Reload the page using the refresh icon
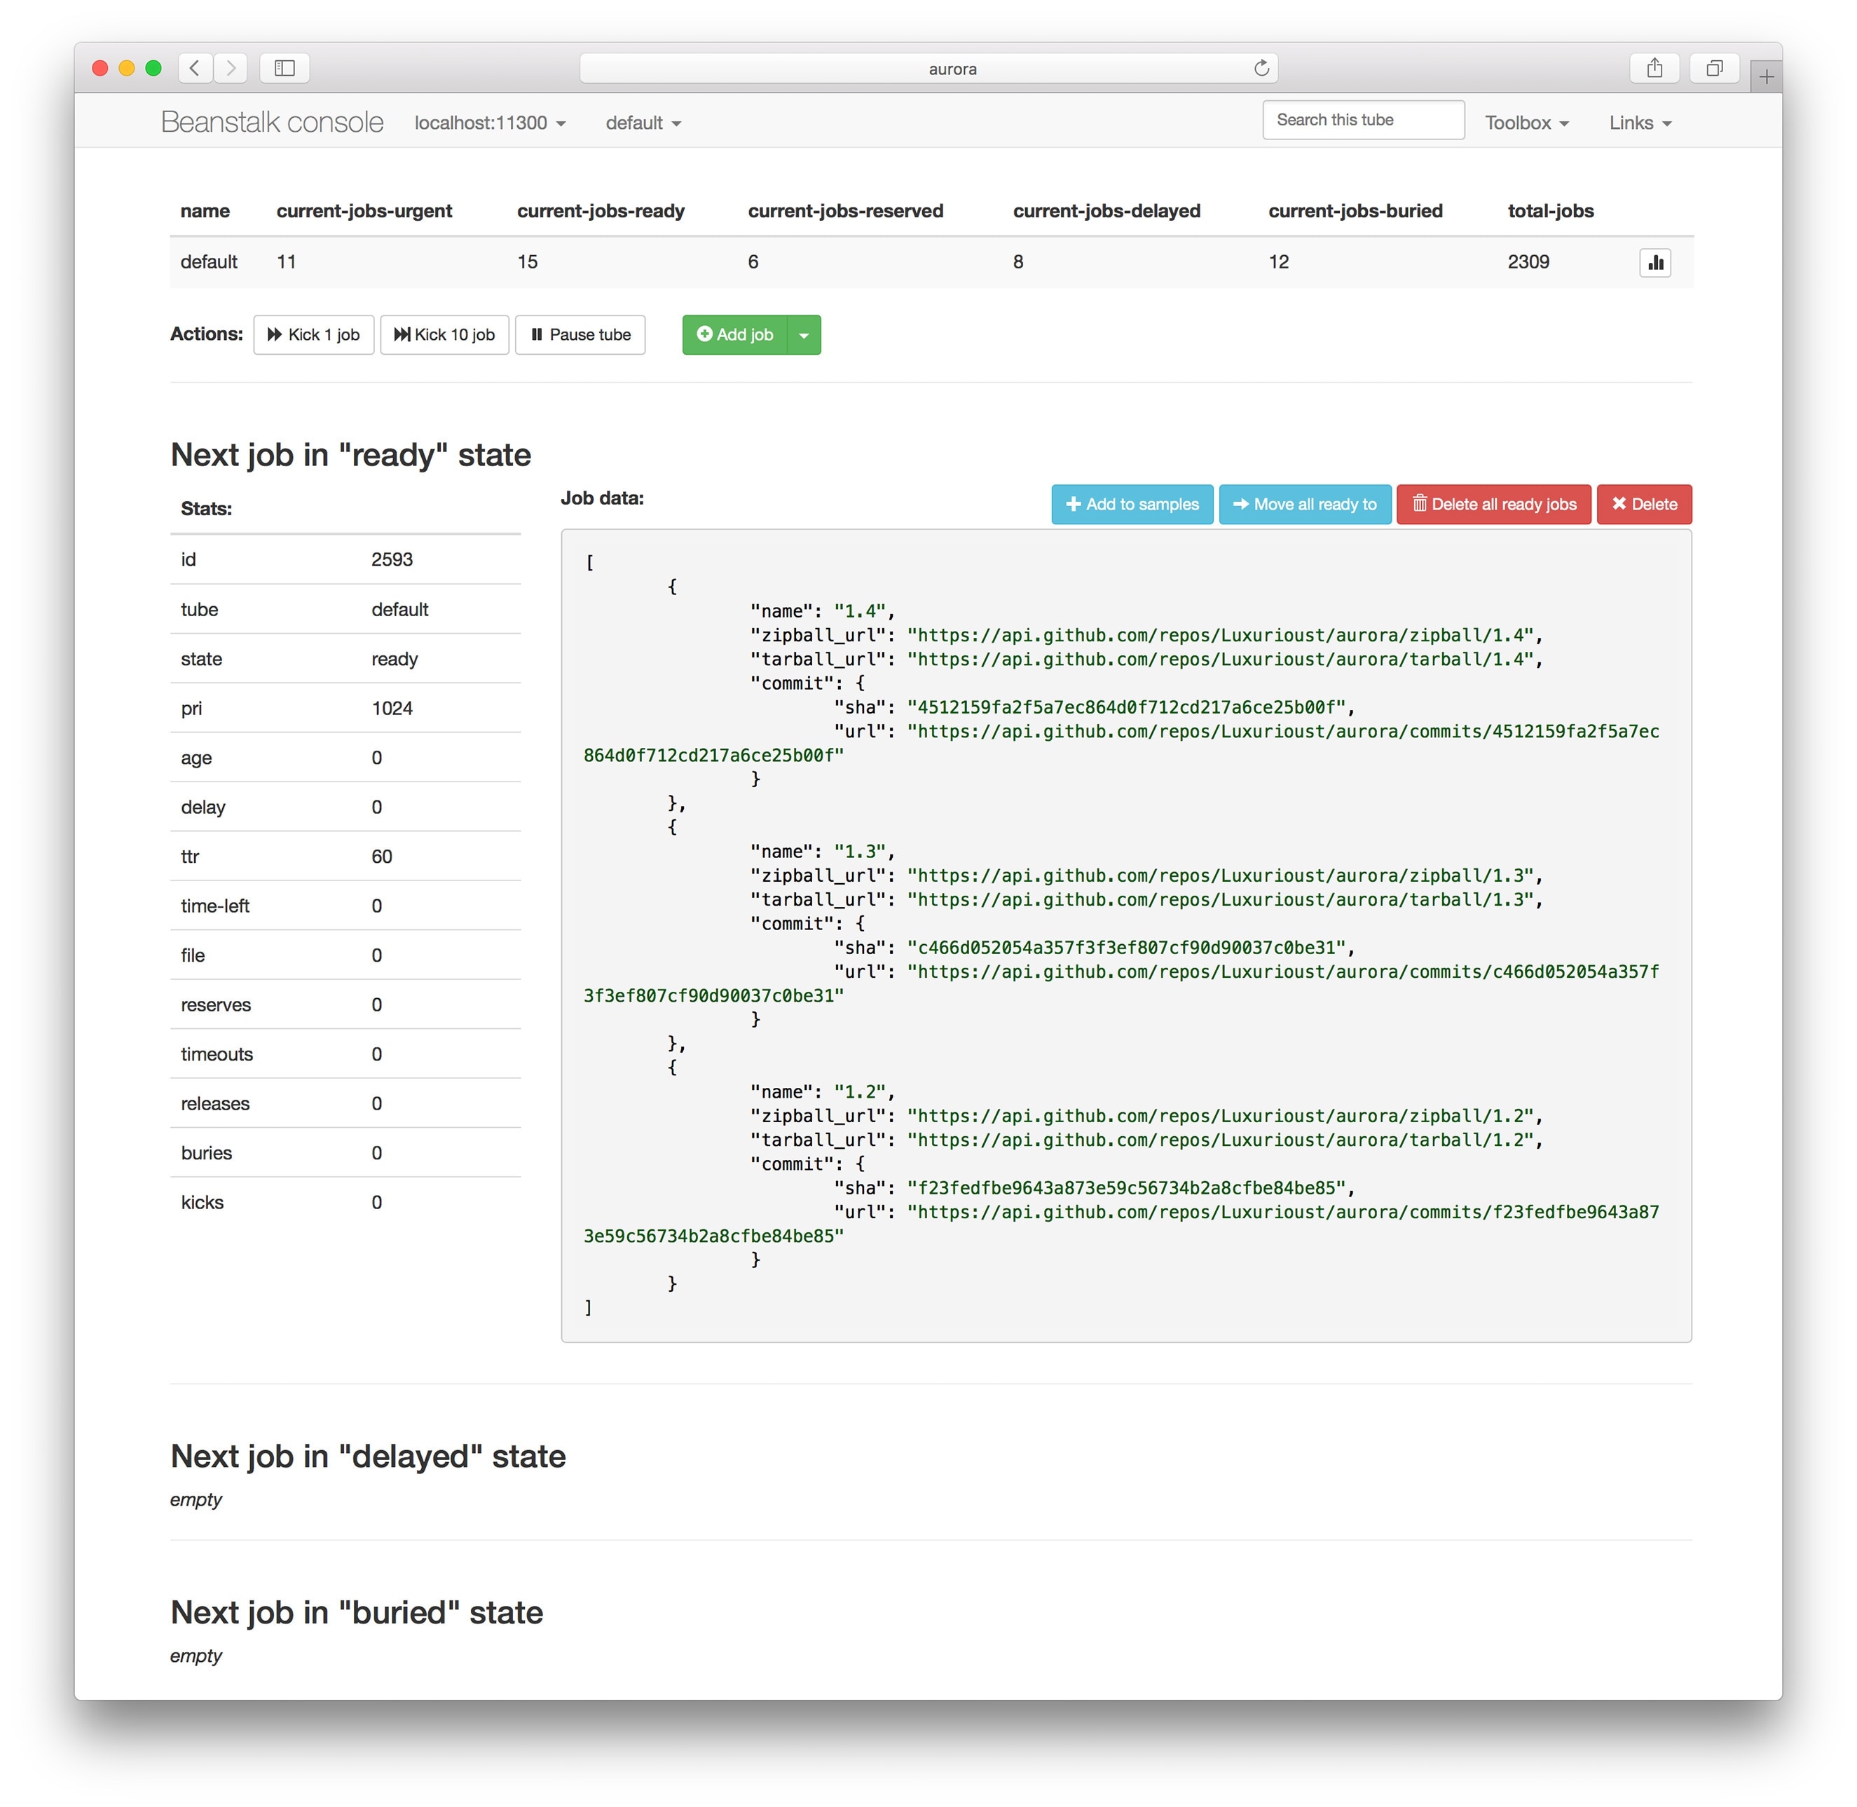 click(1261, 67)
